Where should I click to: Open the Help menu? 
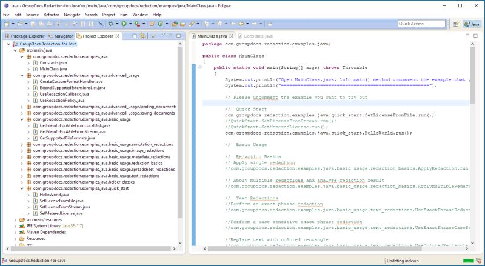(157, 15)
